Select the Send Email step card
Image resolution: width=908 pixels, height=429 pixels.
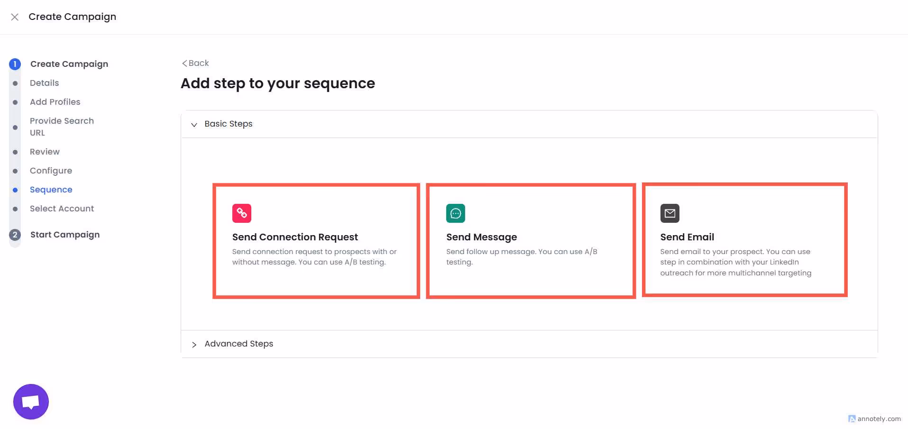(744, 240)
